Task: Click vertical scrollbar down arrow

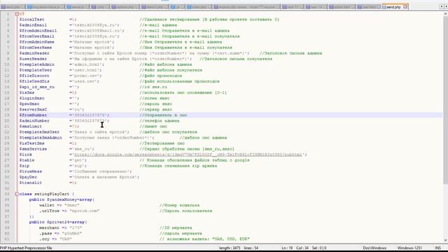Action: pos(445,240)
